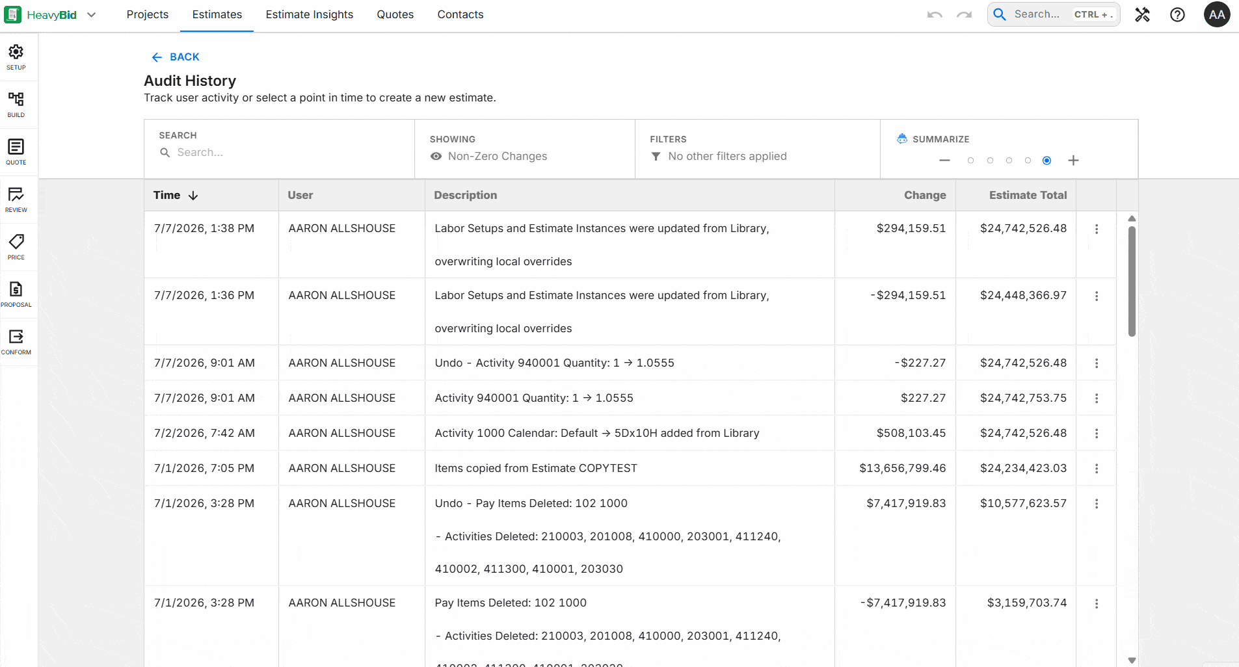The width and height of the screenshot is (1239, 667).
Task: Open the Setup sidebar section
Action: point(16,57)
